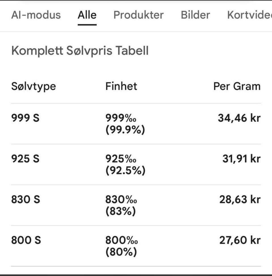Select the 999 S row label
The height and width of the screenshot is (276, 272).
[x=25, y=118]
